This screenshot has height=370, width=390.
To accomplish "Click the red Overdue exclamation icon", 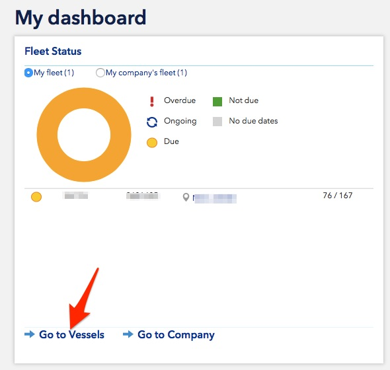I will (x=152, y=102).
